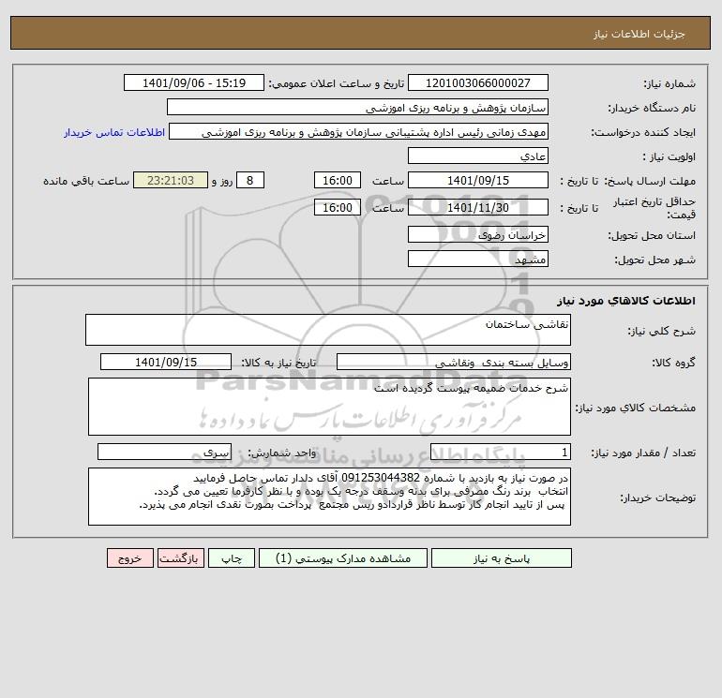The width and height of the screenshot is (722, 698).
Task: Click price validity date 1401/11/30
Action: 478,207
